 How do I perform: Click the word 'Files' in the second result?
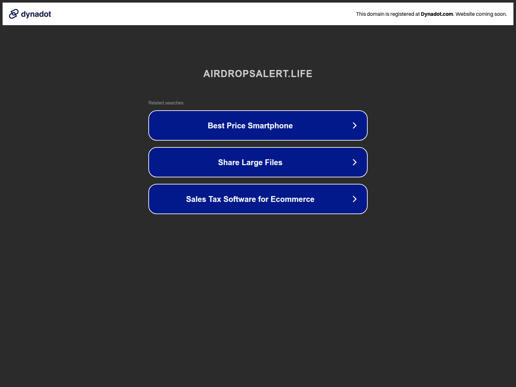pyautogui.click(x=273, y=163)
